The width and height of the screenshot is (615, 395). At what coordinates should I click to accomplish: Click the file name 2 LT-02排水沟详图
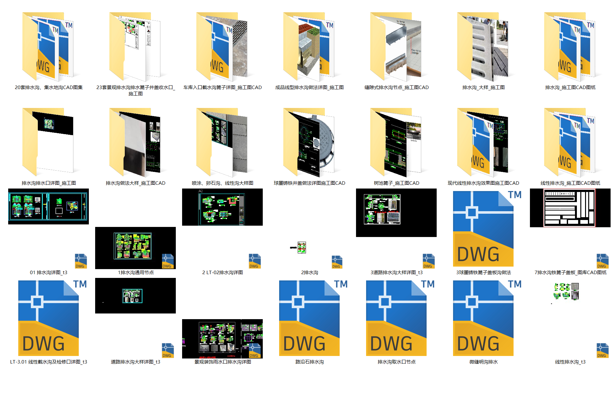point(222,273)
